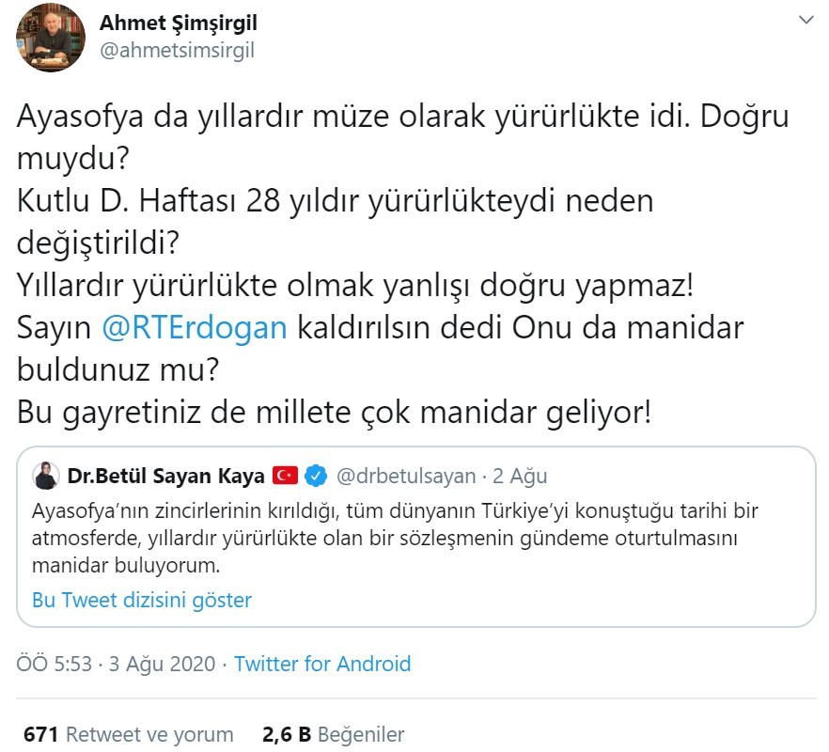
Task: Expand the tweet options chevron menu
Action: [806, 20]
